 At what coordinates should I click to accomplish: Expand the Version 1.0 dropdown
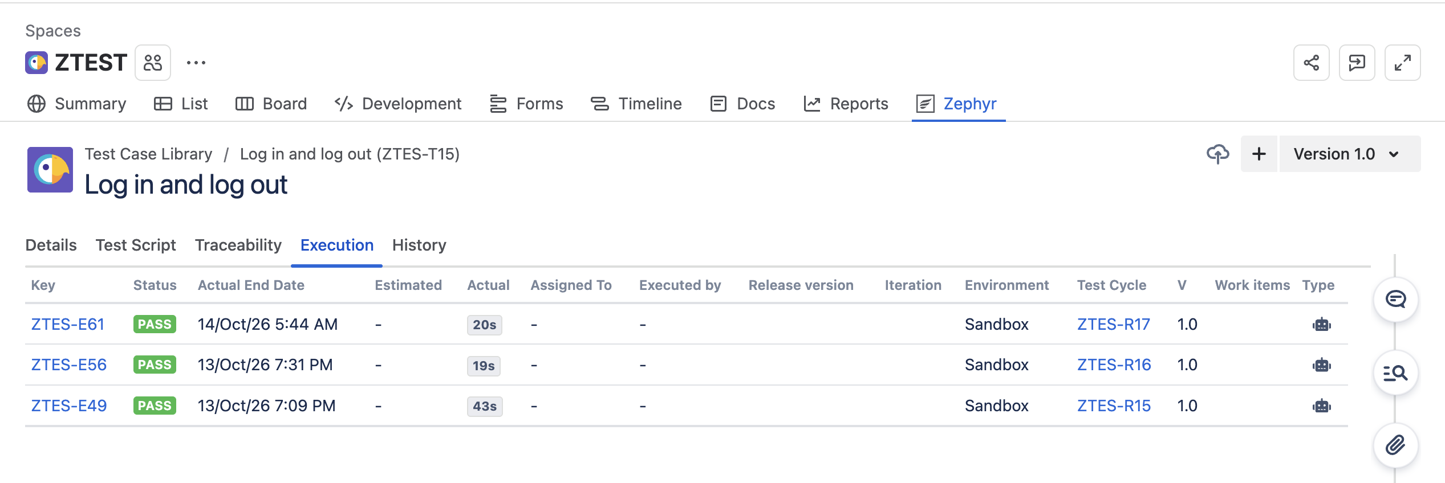tap(1350, 154)
